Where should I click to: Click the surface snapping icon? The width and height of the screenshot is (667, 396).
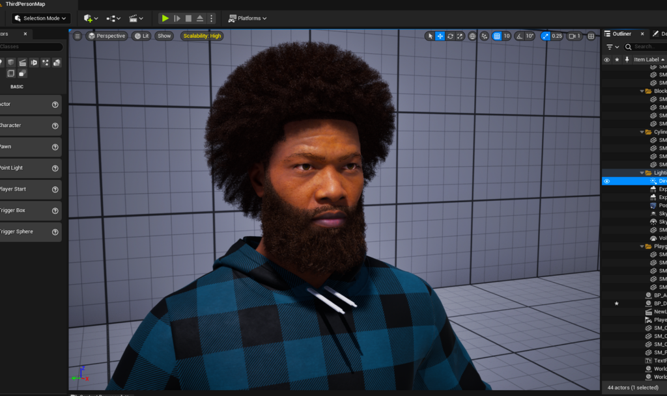[x=484, y=36]
